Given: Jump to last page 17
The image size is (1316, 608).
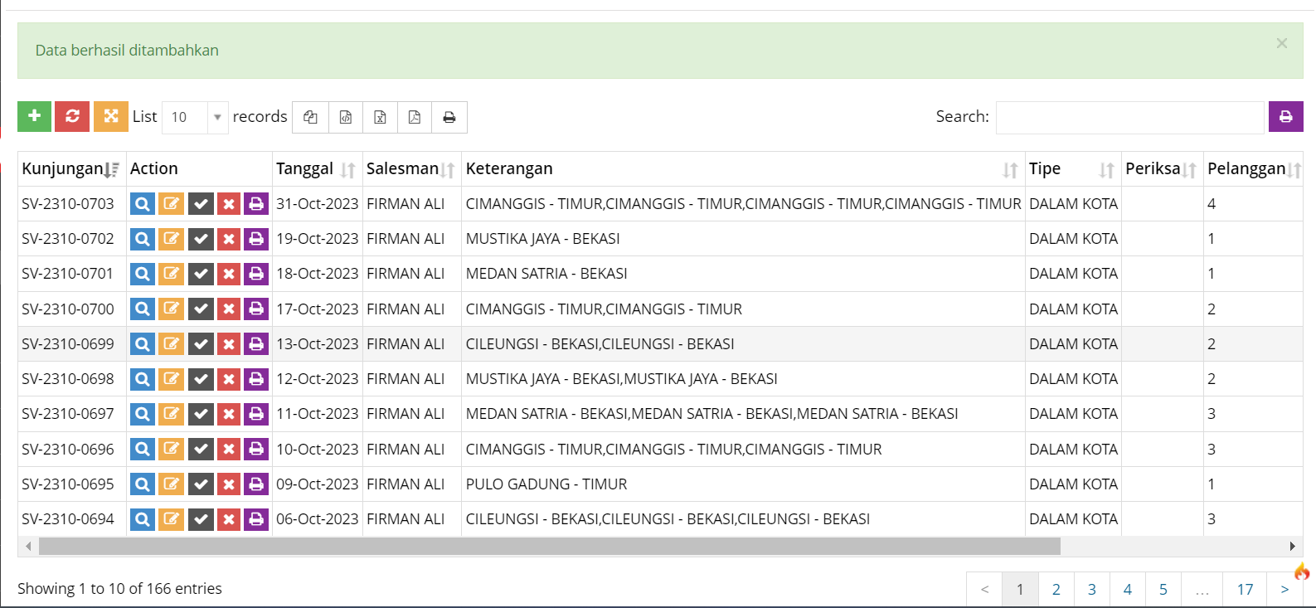Looking at the screenshot, I should tap(1245, 589).
